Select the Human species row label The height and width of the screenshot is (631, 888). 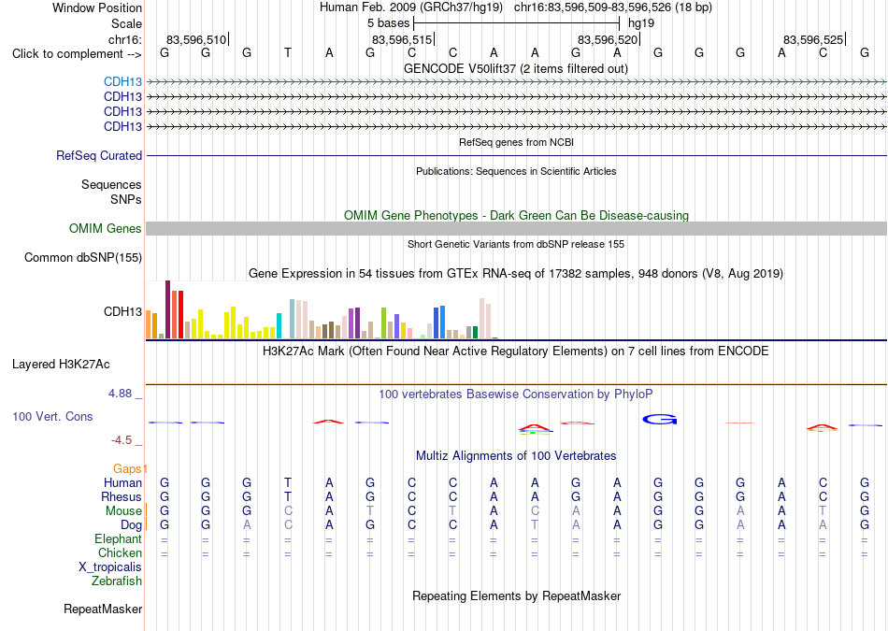[x=122, y=482]
